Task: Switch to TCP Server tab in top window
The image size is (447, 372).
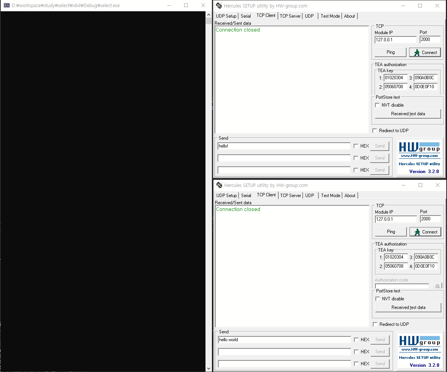Action: [290, 16]
